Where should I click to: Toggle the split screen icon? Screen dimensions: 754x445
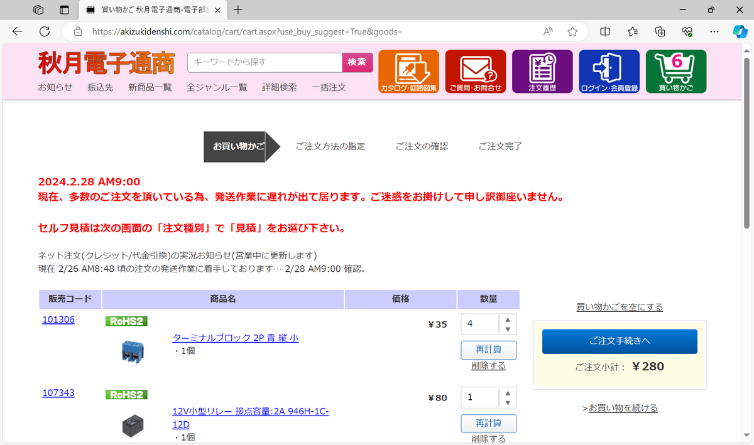click(605, 31)
